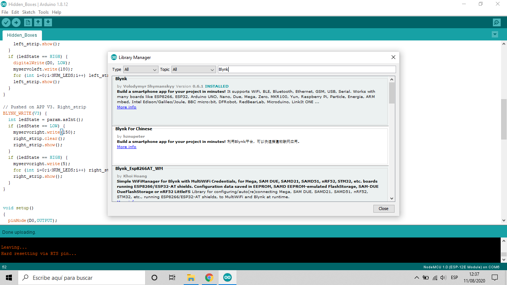This screenshot has height=285, width=507.
Task: Click the library list scroll-down arrow
Action: tap(392, 199)
